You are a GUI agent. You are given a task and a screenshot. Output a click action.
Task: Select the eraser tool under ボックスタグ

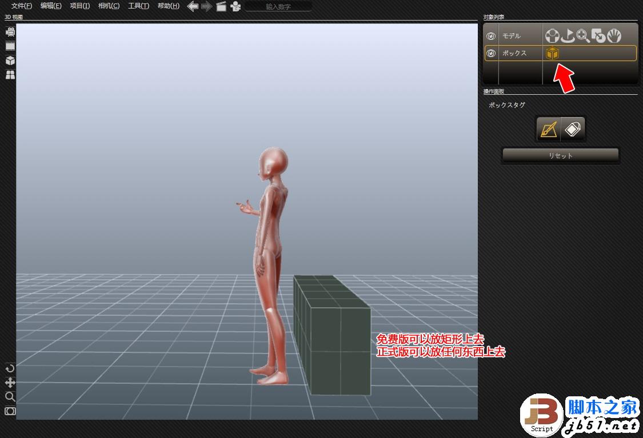573,128
